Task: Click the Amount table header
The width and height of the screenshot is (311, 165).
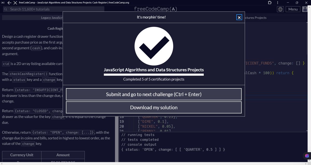Action: coord(63,155)
